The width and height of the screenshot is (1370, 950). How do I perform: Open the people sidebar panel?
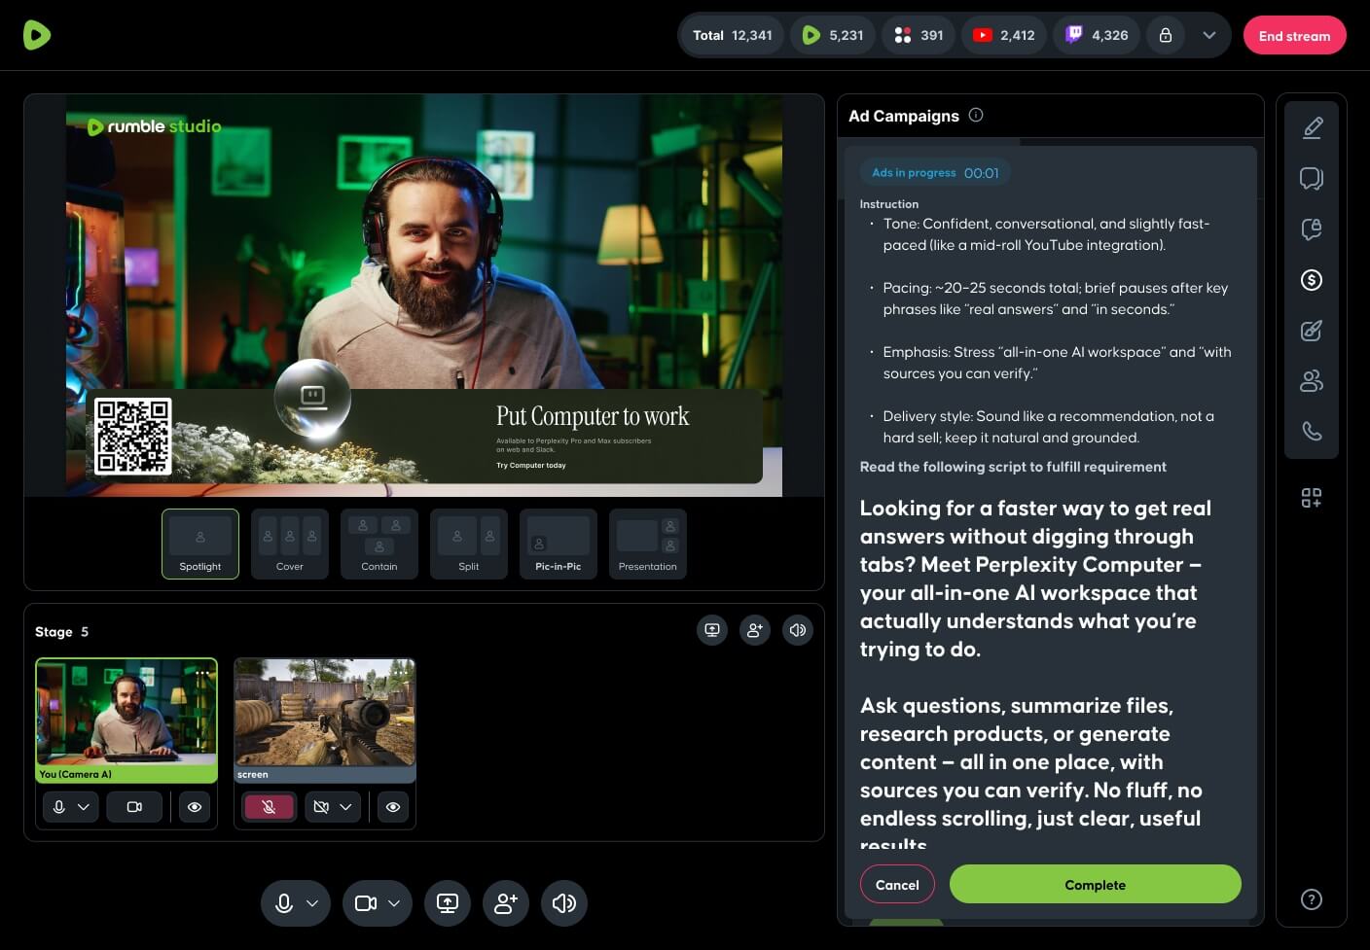tap(1312, 381)
